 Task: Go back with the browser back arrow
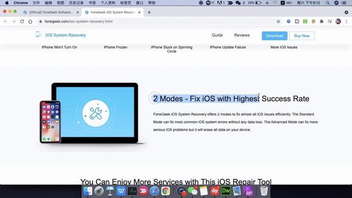5,21
